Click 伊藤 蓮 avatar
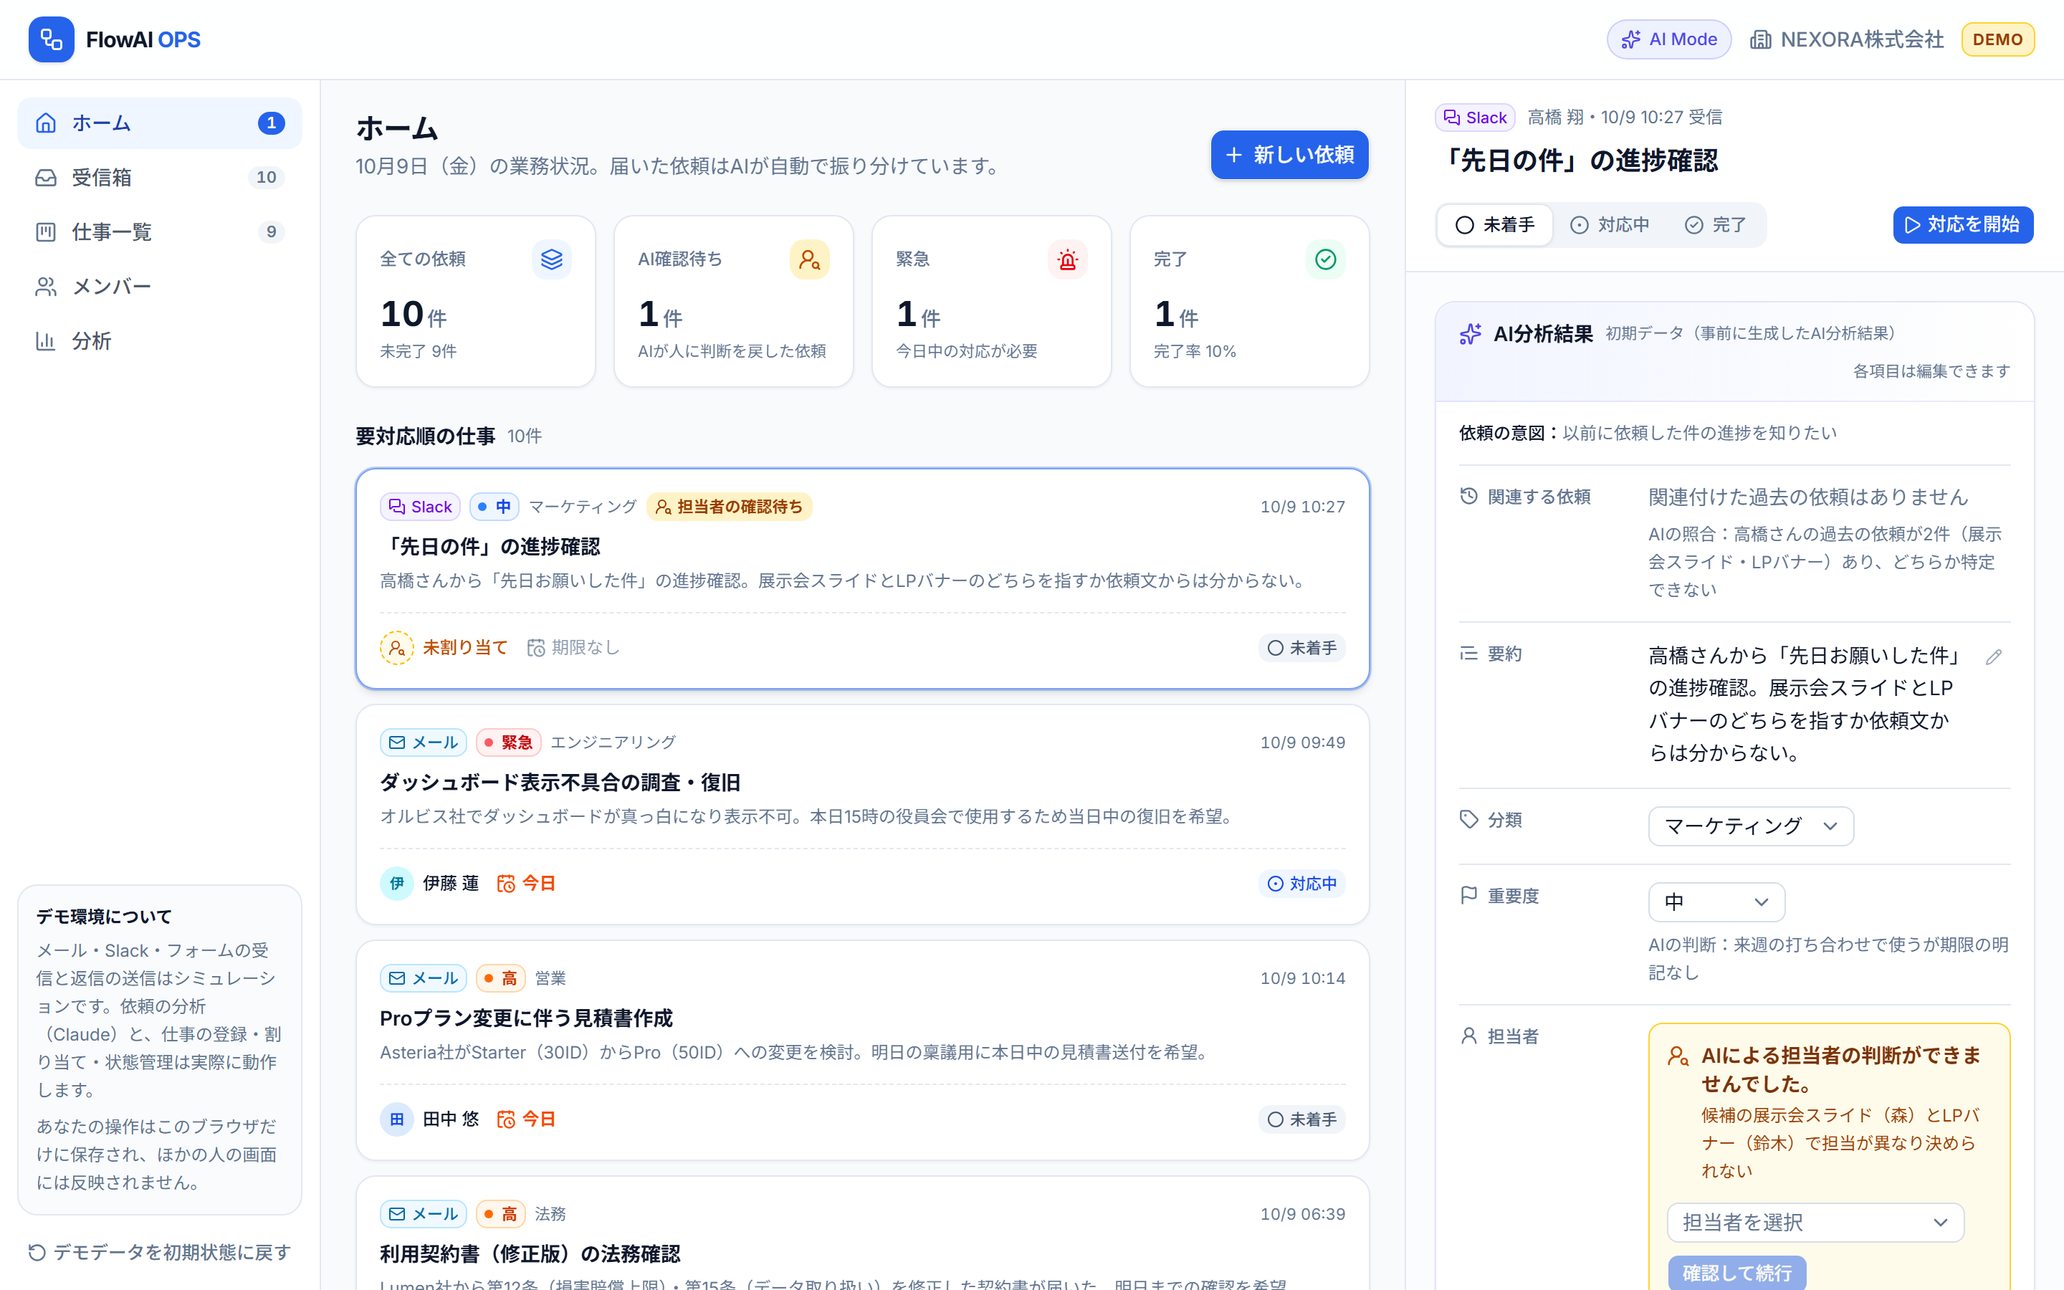Screen dimensions: 2064x1290 [x=396, y=883]
